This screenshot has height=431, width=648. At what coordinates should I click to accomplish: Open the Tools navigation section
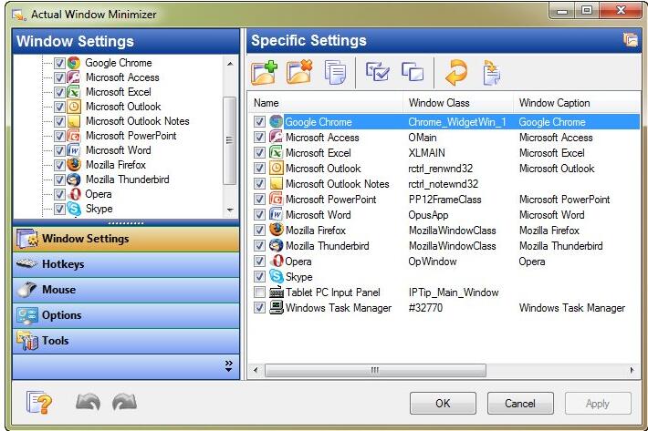tap(126, 341)
